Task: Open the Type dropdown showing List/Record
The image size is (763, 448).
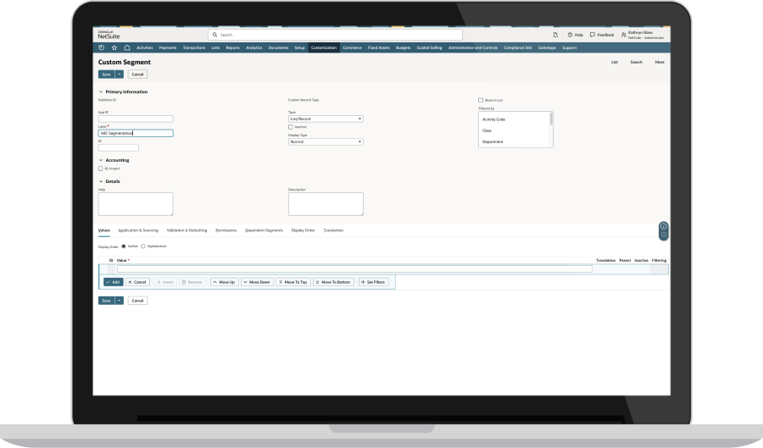Action: [326, 119]
